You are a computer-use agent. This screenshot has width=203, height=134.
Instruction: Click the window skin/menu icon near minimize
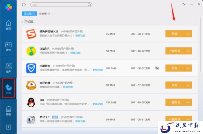(x=184, y=4)
